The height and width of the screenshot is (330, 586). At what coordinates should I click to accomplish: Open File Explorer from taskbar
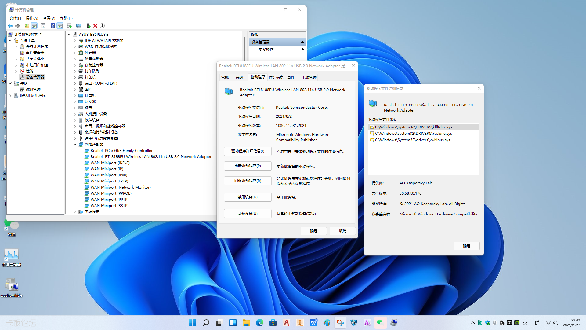click(x=246, y=323)
